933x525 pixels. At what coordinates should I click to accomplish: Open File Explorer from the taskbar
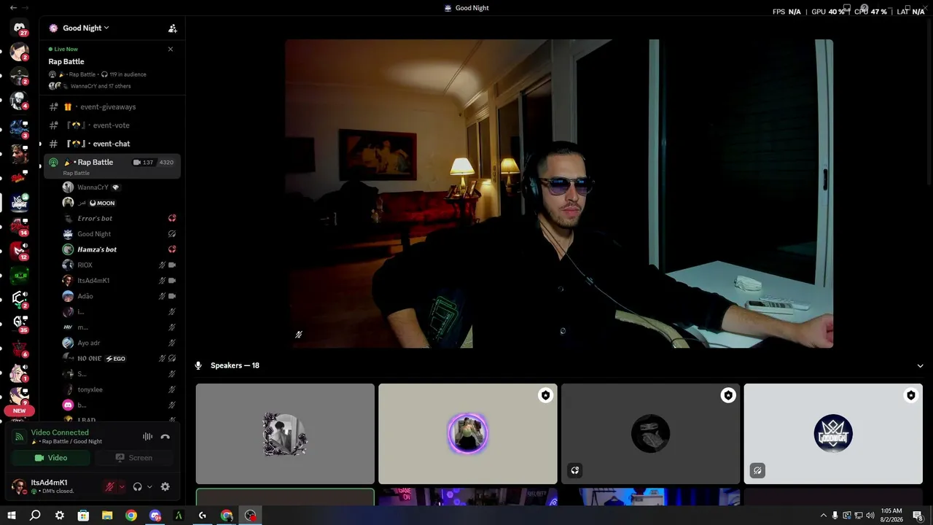107,516
